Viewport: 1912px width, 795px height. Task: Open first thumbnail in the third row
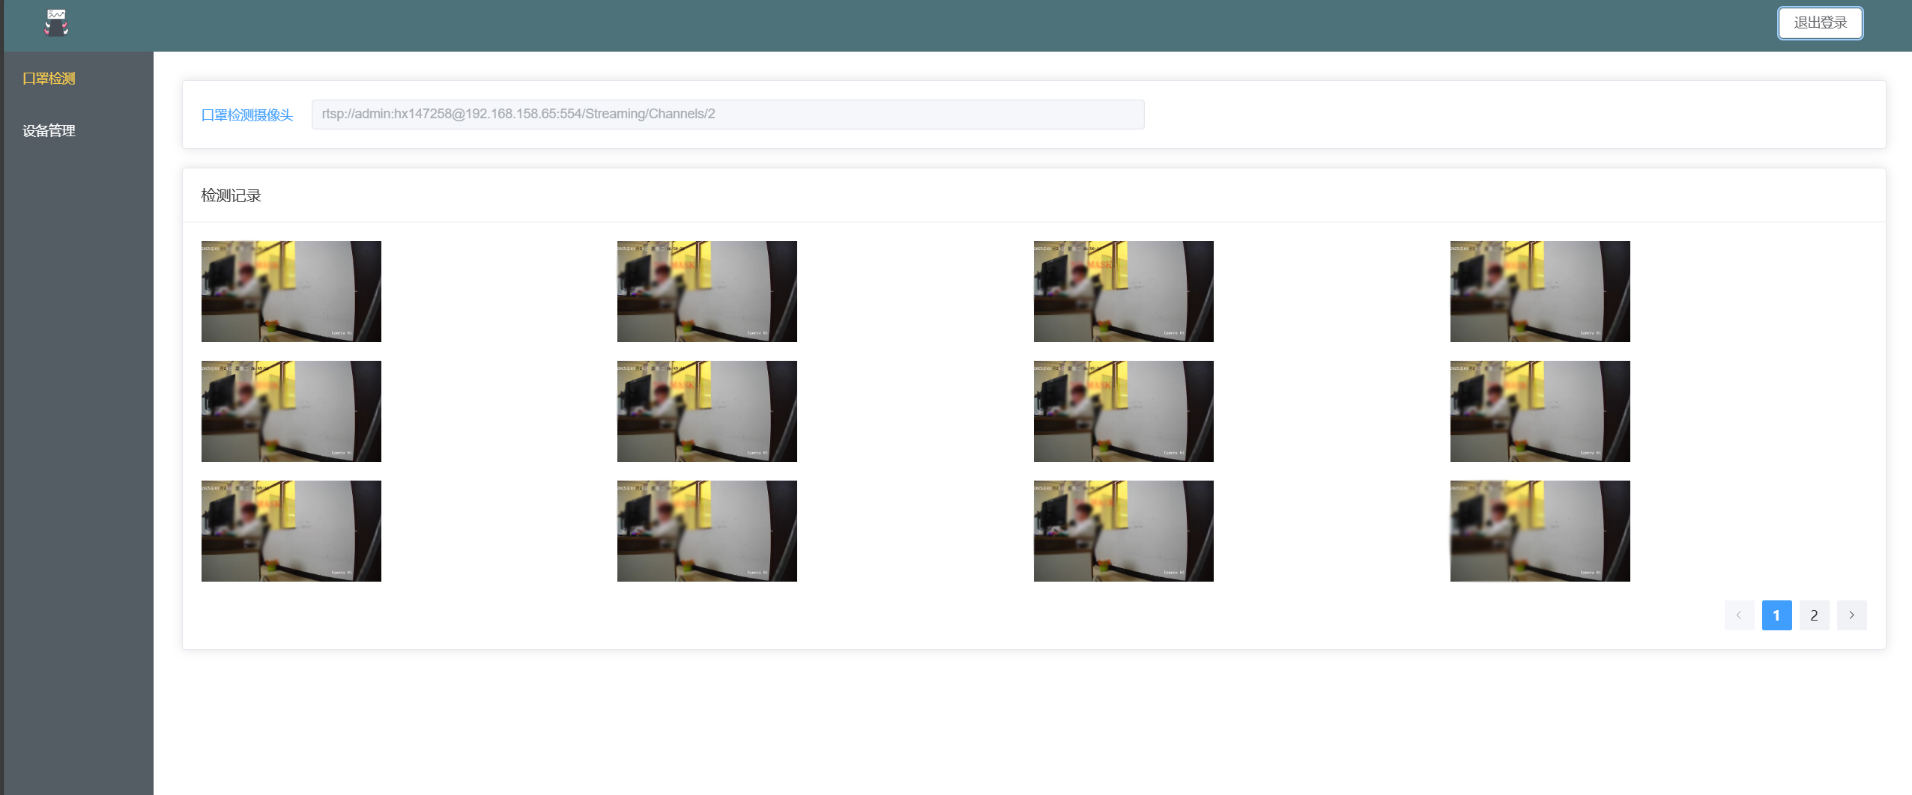291,531
